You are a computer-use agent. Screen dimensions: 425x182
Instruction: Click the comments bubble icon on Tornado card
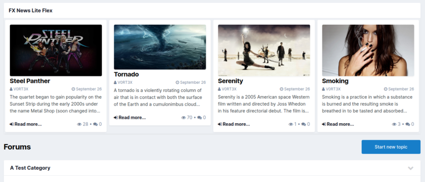click(199, 118)
